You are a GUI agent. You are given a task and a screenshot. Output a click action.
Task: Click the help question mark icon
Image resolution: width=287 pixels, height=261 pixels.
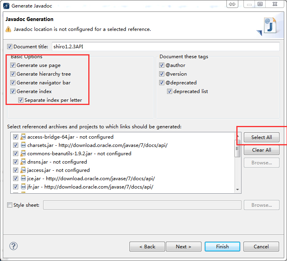point(13,246)
